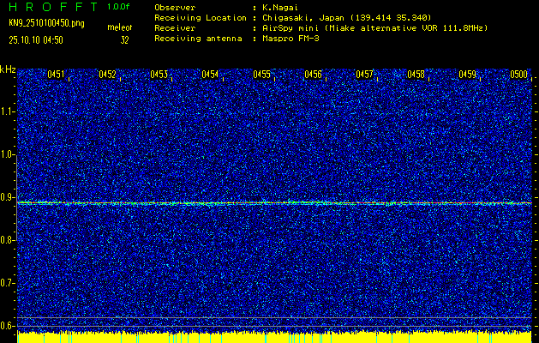The width and height of the screenshot is (539, 343).
Task: Click the 25.10.10 04:50 timestamp
Action: pyautogui.click(x=35, y=39)
